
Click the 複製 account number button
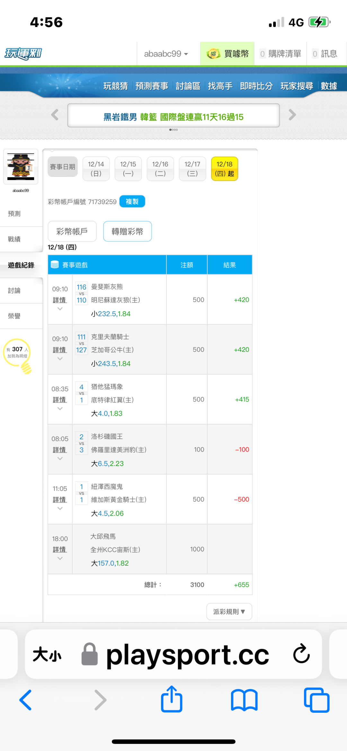coord(132,201)
